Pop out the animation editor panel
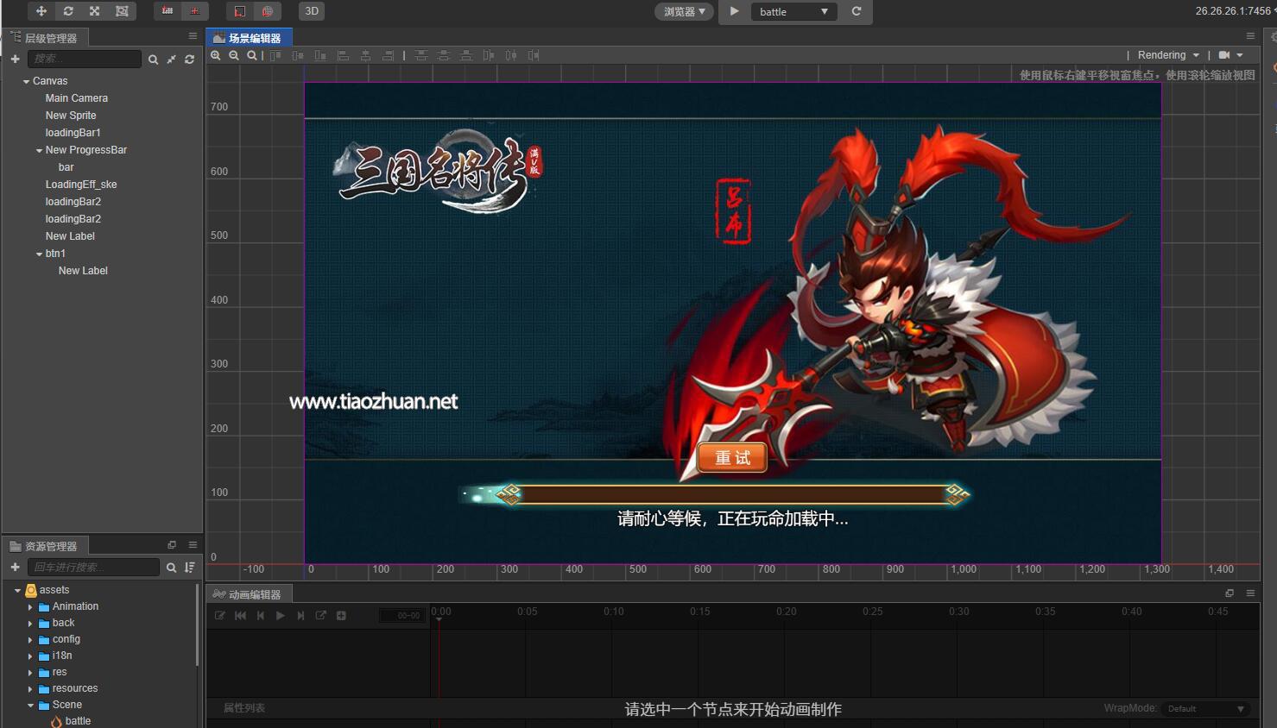 [1230, 593]
